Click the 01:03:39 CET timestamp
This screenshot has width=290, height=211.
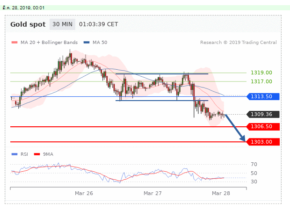click(99, 24)
